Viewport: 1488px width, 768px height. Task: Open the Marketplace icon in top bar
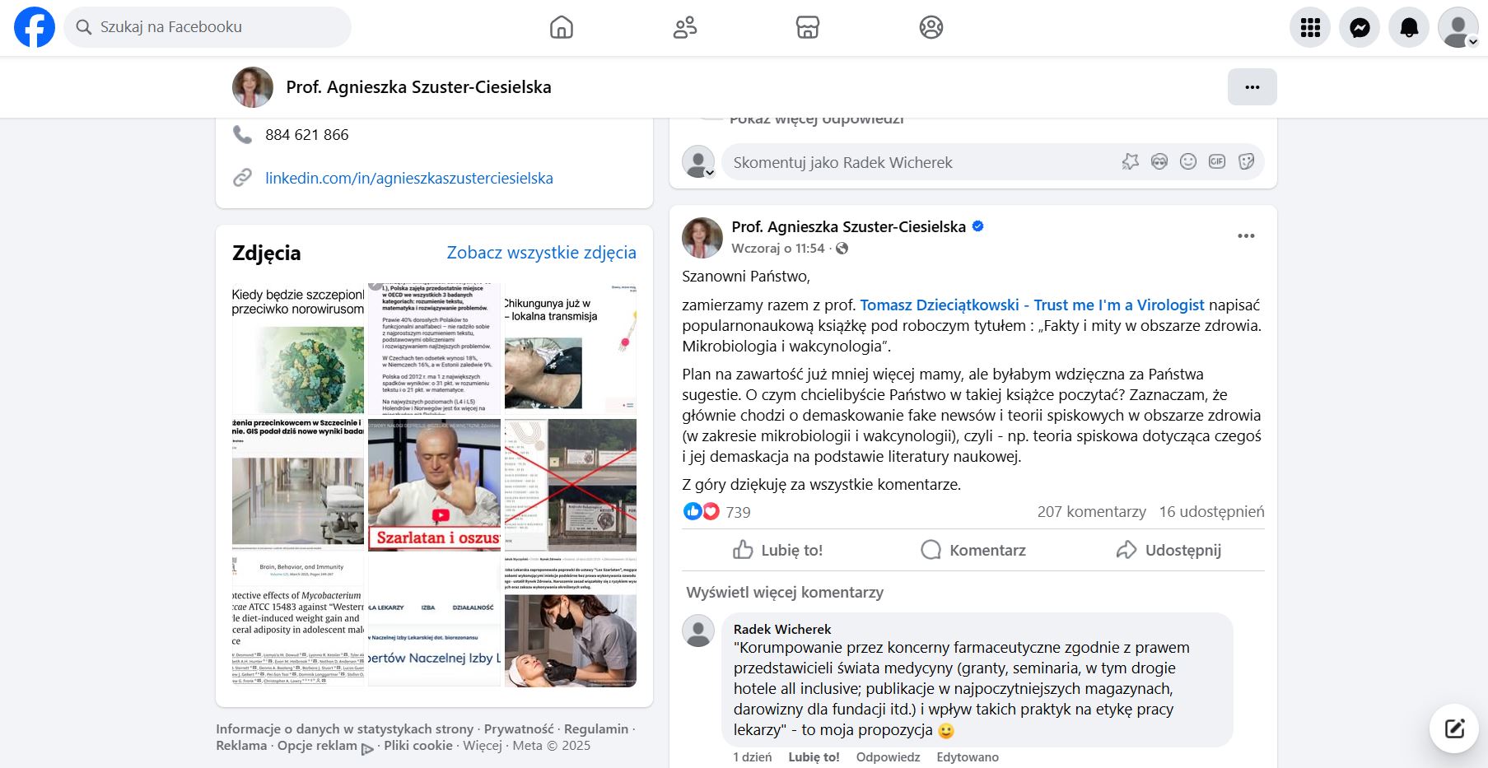(808, 27)
